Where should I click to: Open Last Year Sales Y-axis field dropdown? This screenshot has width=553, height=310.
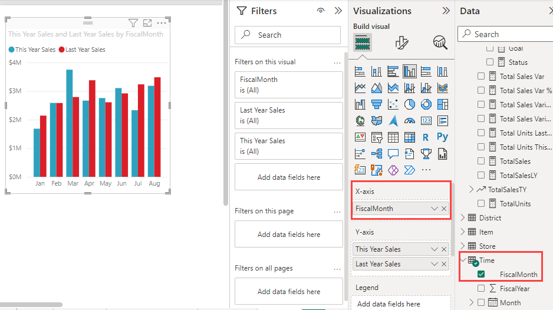pos(434,264)
